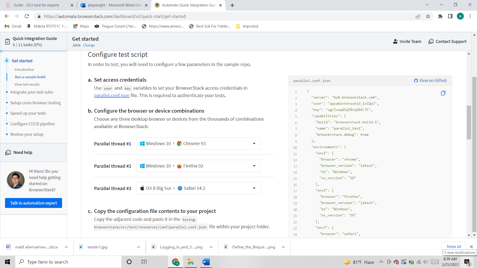Close the downloads bar
Image resolution: width=477 pixels, height=268 pixels.
[x=471, y=247]
